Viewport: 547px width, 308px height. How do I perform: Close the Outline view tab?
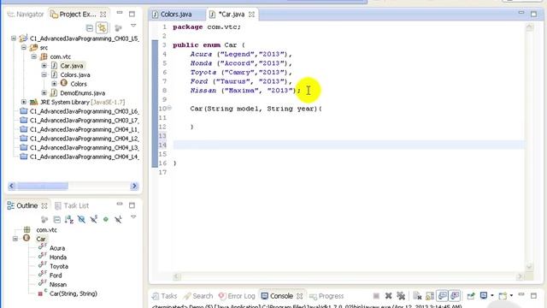pyautogui.click(x=44, y=206)
